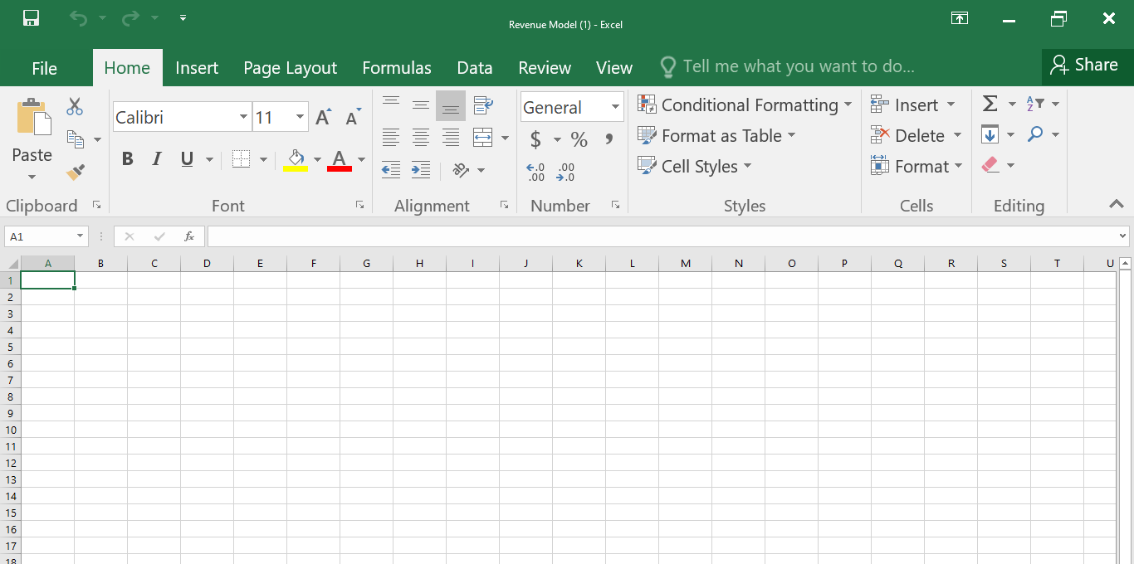Expand the Paste options arrow

coord(32,177)
